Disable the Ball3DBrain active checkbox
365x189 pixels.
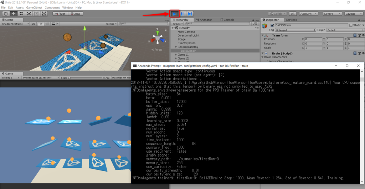coord(272,25)
